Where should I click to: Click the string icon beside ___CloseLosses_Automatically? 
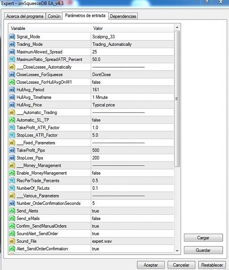(12, 67)
